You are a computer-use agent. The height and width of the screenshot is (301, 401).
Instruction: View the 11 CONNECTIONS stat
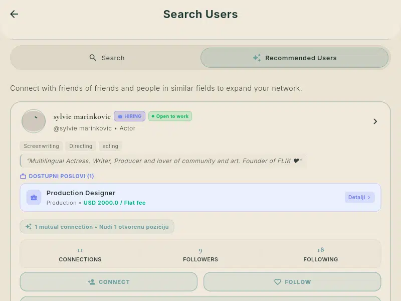point(80,254)
